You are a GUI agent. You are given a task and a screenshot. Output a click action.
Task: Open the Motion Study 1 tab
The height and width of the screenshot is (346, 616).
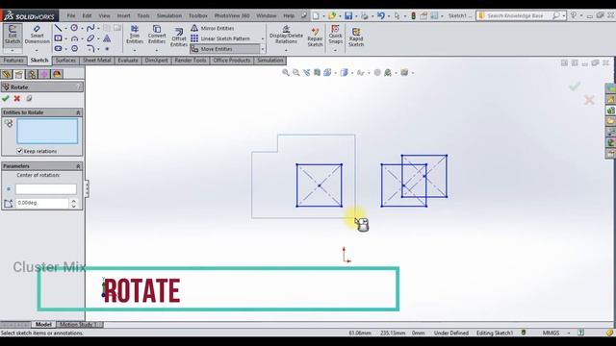pyautogui.click(x=79, y=325)
